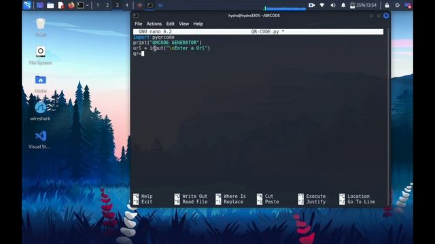
Task: Click the CPU graph monitor in panel
Action: tap(285, 8)
